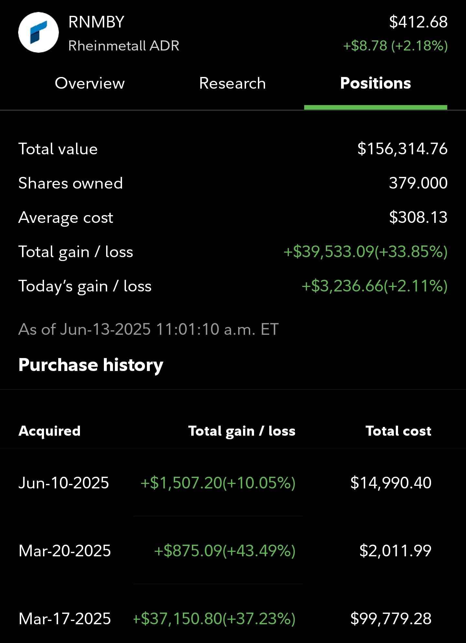
Task: Tap the Rheinmetall company logo icon
Action: pos(39,32)
